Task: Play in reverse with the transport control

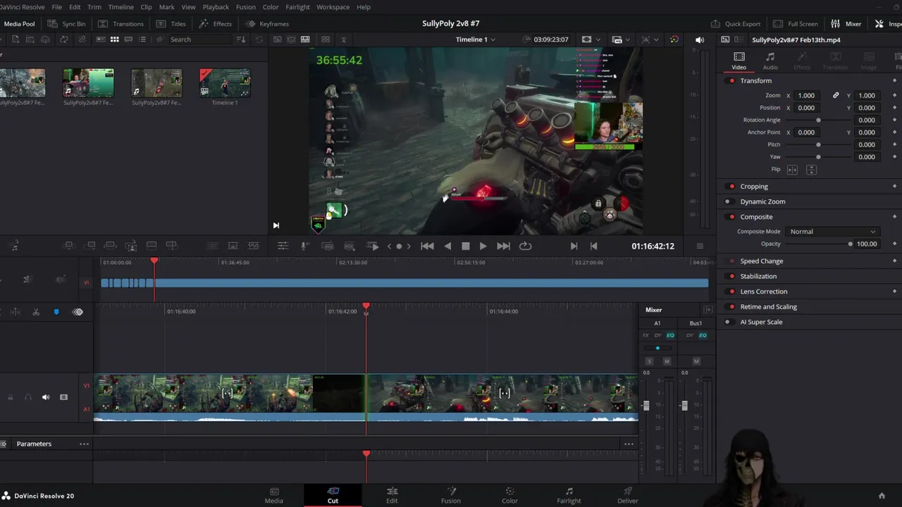Action: [447, 246]
